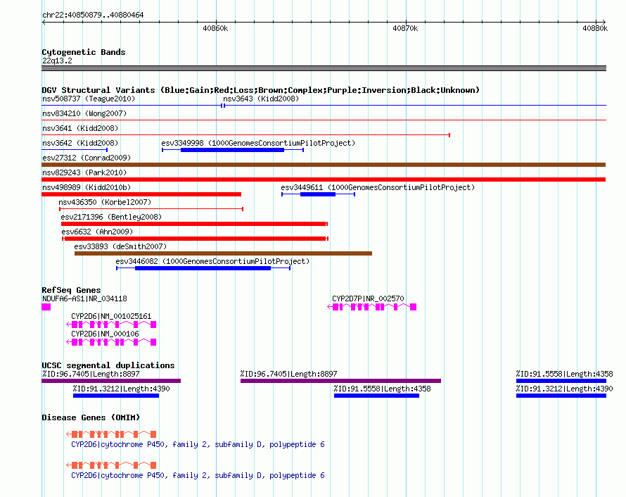The height and width of the screenshot is (497, 626).
Task: Click the CYP2D6 NM_001025161 gene glyph
Action: 111,325
